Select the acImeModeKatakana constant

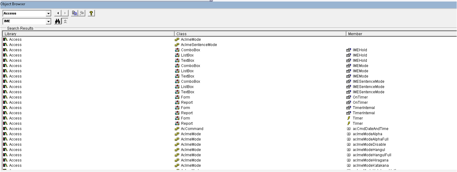(370, 166)
